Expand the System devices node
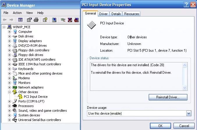Screen dimensions: 197x130 tap(9, 115)
